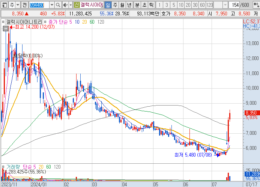Click the small square beside 거래량 label
This screenshot has width=260, height=187.
pyautogui.click(x=3, y=167)
